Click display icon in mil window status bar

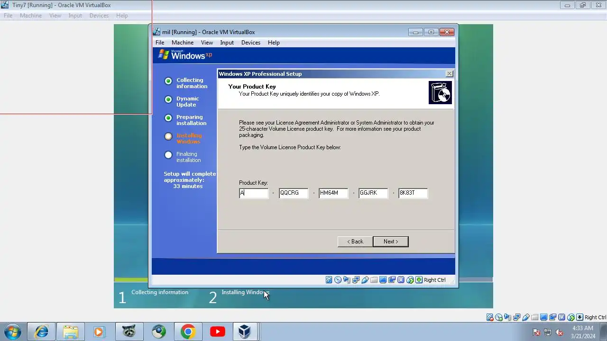pyautogui.click(x=383, y=280)
